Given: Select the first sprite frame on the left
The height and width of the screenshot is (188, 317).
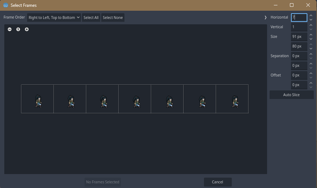Looking at the screenshot, I should pos(37,99).
